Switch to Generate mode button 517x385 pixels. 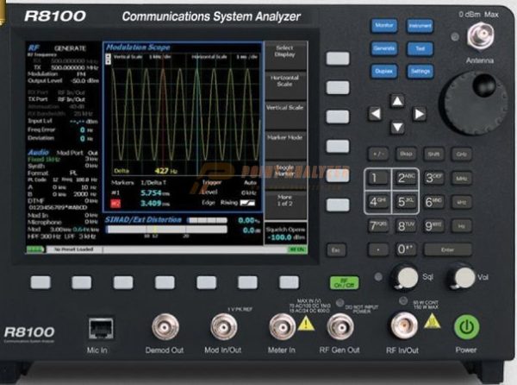click(x=384, y=48)
